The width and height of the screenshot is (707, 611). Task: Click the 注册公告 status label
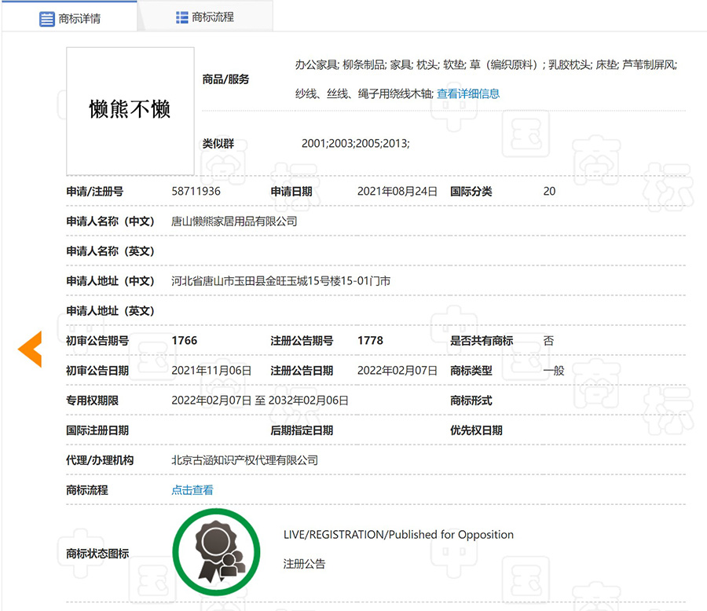(304, 564)
